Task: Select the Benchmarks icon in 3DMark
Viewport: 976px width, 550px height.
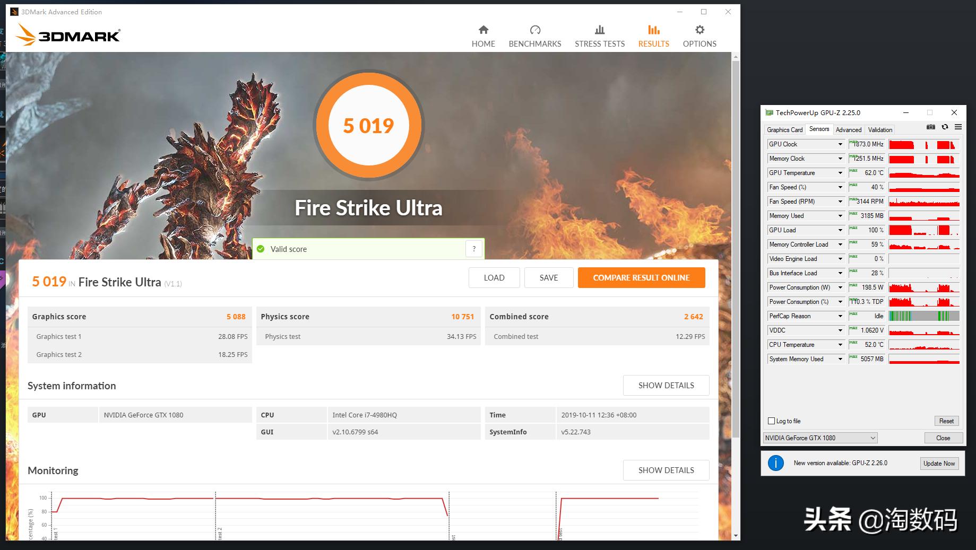Action: 534,34
